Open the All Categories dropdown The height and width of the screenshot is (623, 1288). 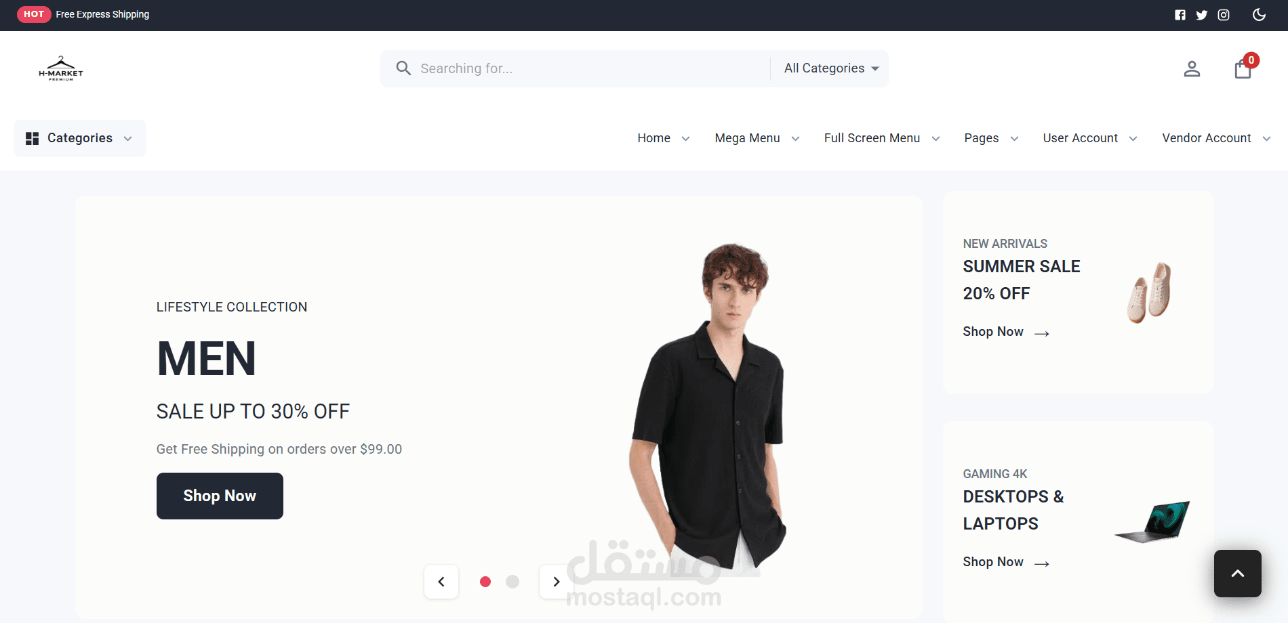[x=831, y=68]
